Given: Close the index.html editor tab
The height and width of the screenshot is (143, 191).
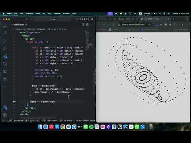Looking at the screenshot, I should coord(26,25).
